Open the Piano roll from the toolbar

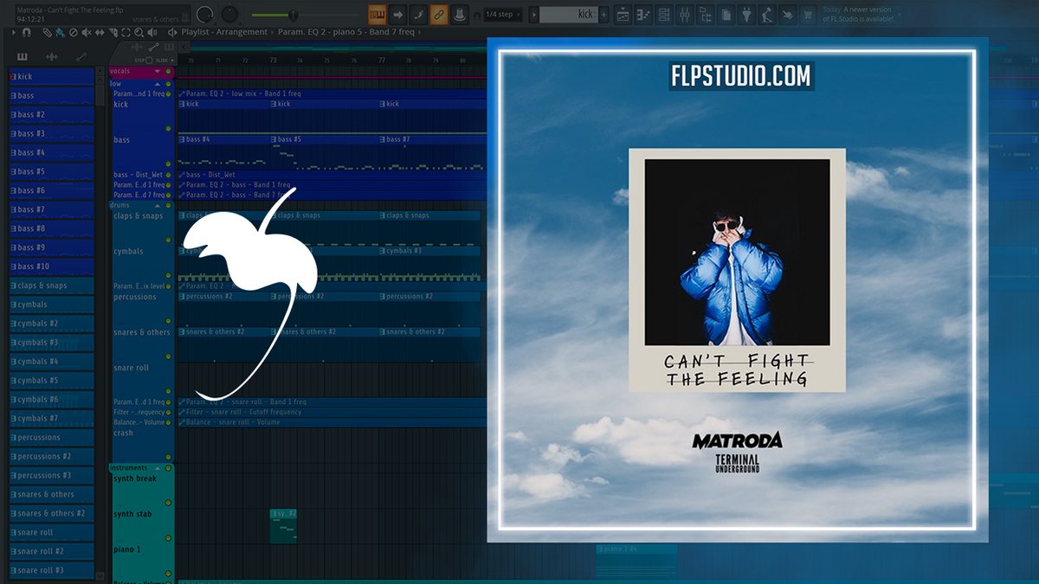click(642, 15)
